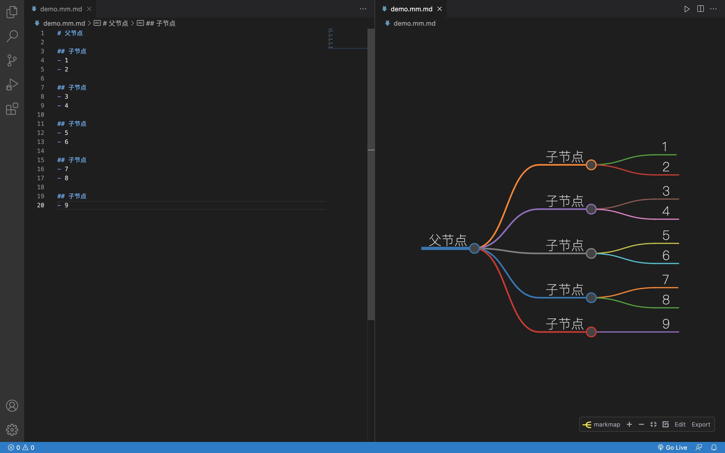Collapse the purple 子节点 node circle
The height and width of the screenshot is (453, 725).
coord(591,209)
